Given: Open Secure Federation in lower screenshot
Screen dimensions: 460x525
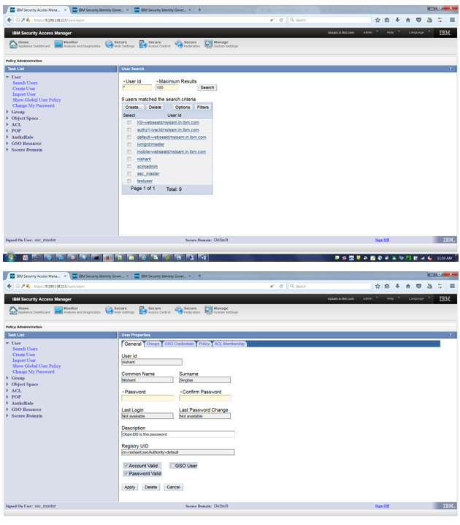Looking at the screenshot, I should coord(187,310).
